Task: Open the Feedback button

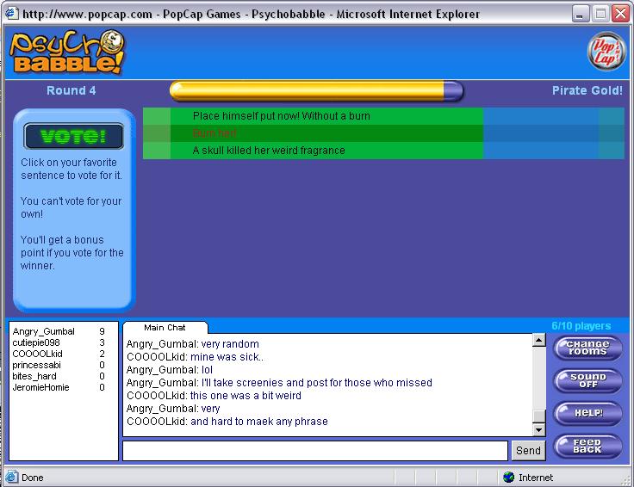Action: point(587,446)
